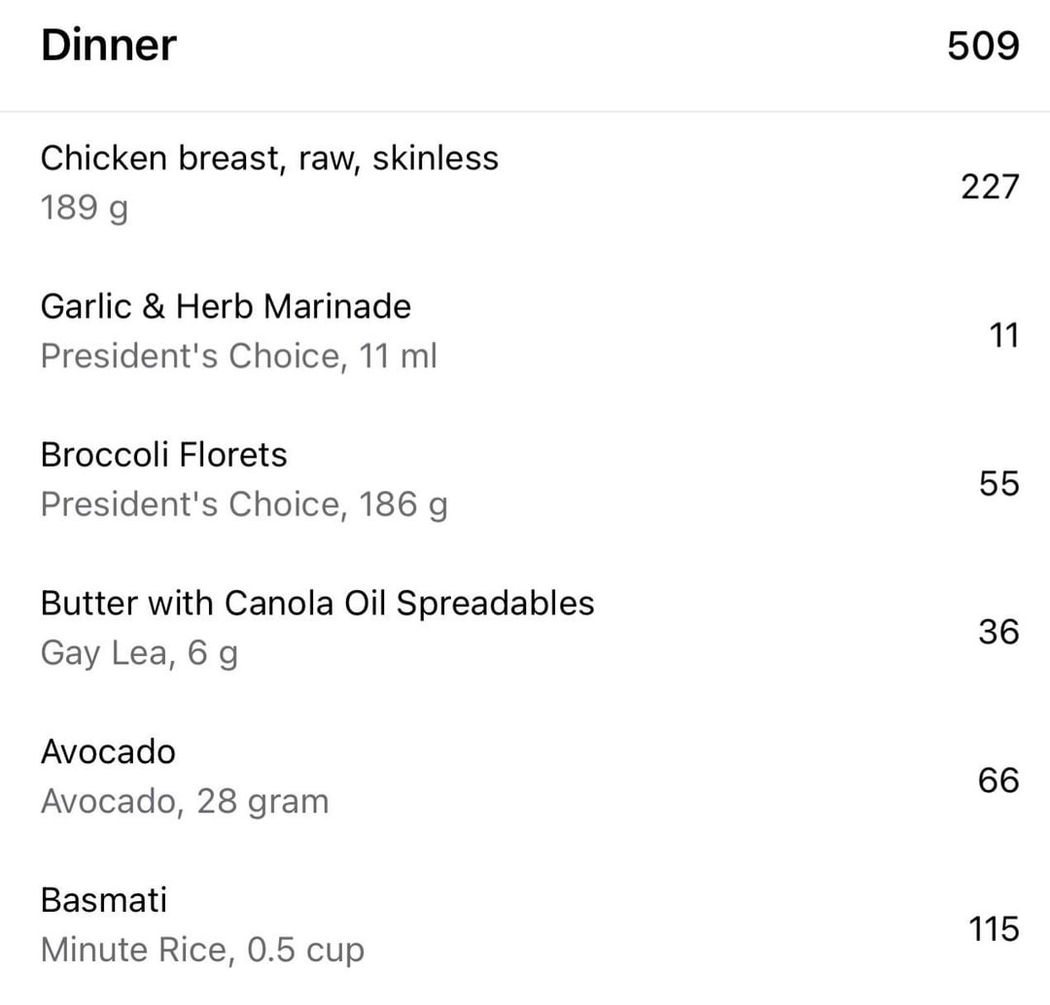Select the 66 calorie value for avocado

998,780
